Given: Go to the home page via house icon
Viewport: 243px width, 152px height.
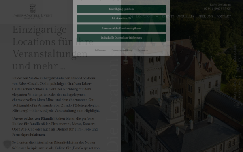Looking at the screenshot, I should (x=131, y=17).
